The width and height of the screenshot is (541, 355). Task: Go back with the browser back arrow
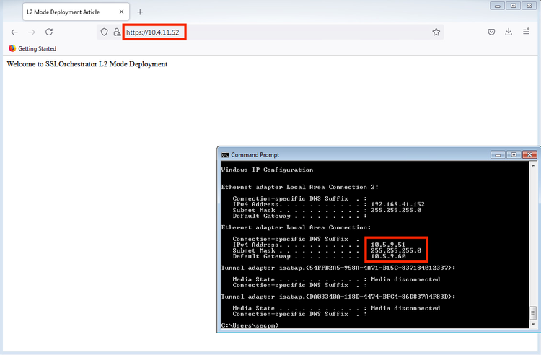[x=14, y=32]
